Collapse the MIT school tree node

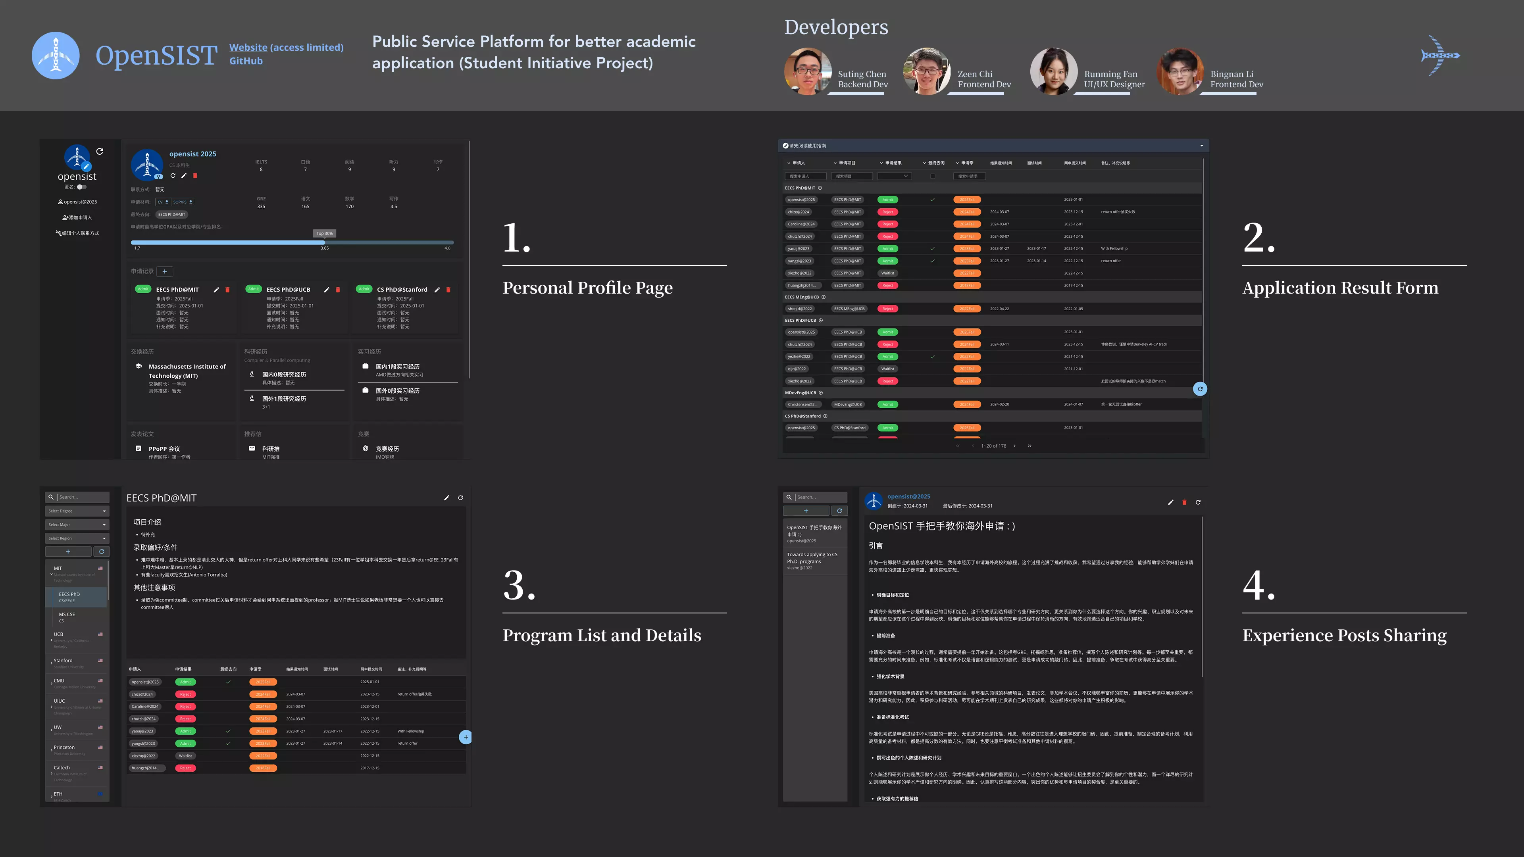[x=52, y=574]
